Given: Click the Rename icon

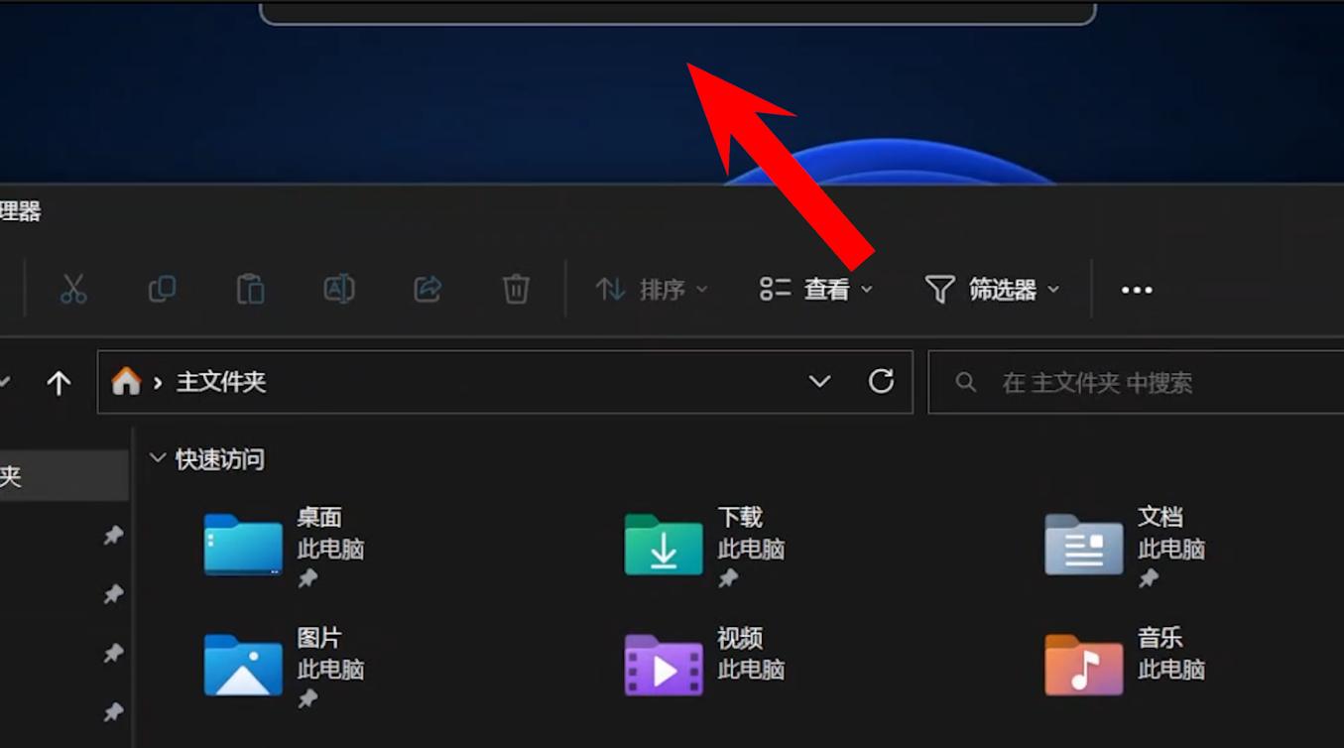Looking at the screenshot, I should click(337, 289).
